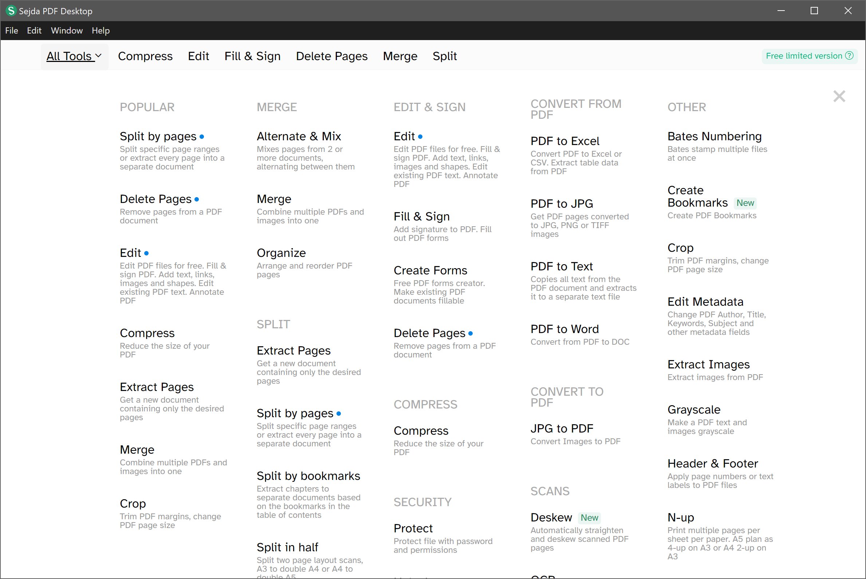
Task: Open the PDF to Excel converter
Action: tap(564, 141)
